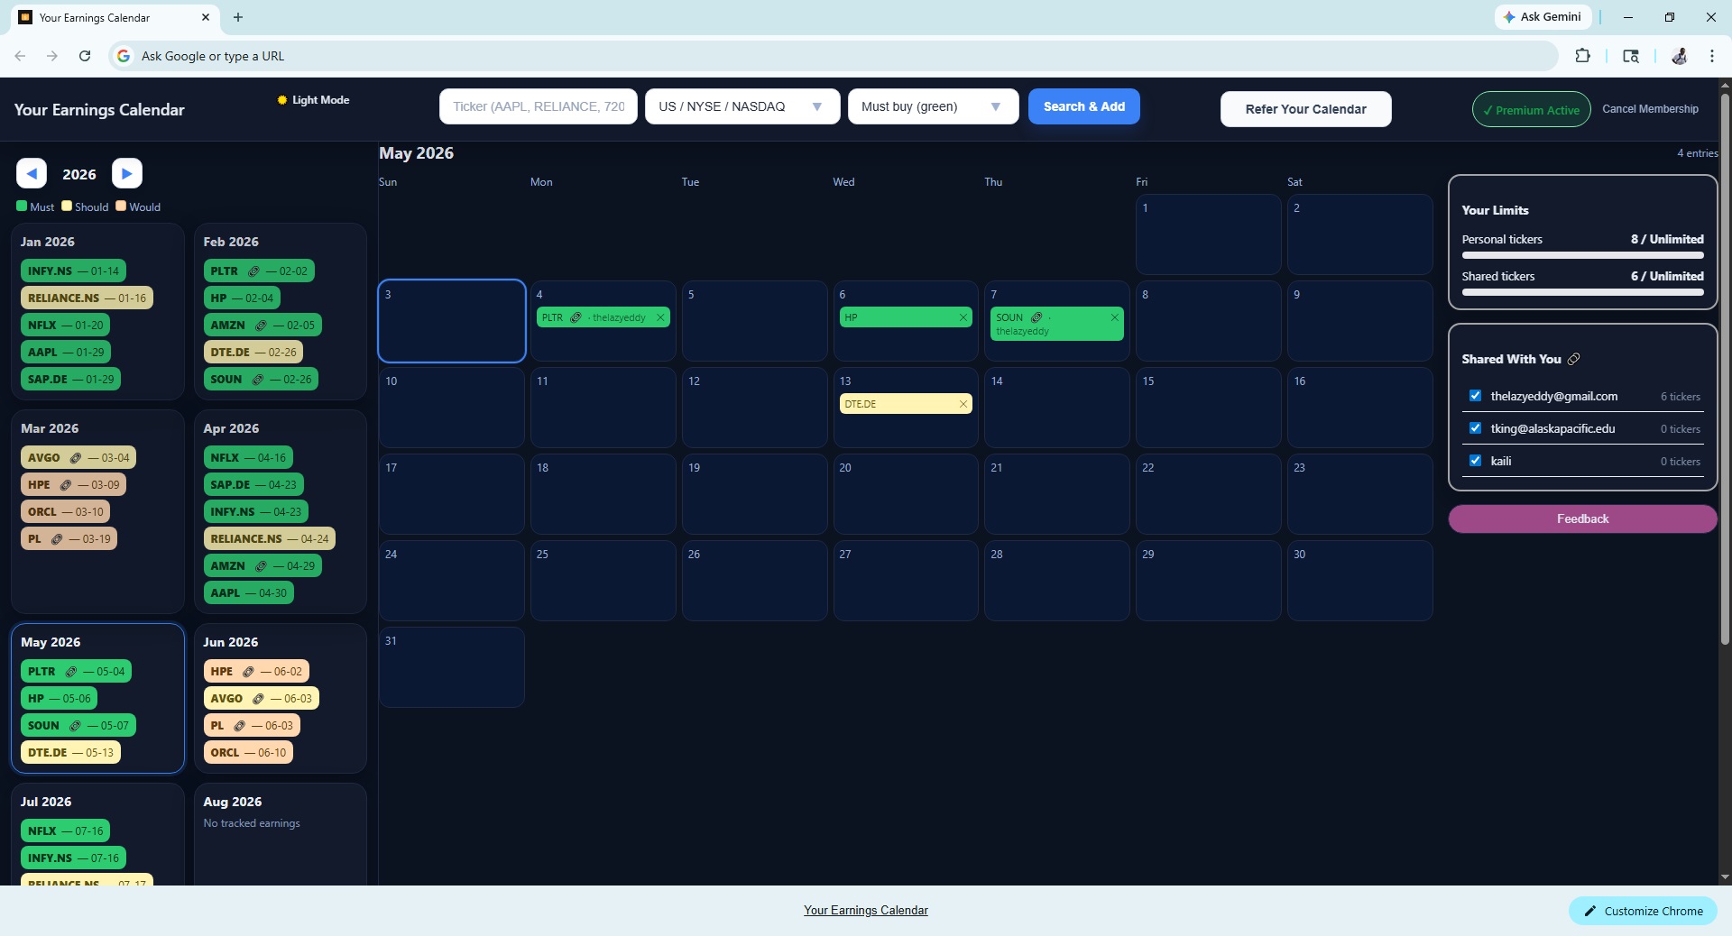Click AAPL 04-30 chip in Apr
The image size is (1732, 936).
coord(248,592)
